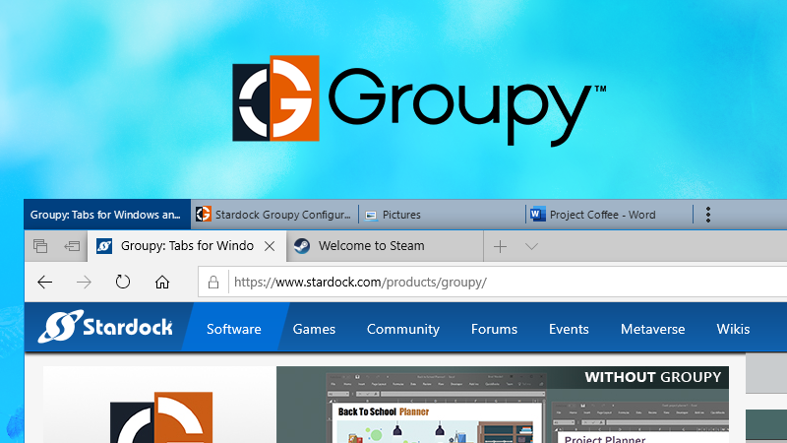Close the Groupy: Tabs for Windo tab
Viewport: 787px width, 443px height.
(270, 246)
